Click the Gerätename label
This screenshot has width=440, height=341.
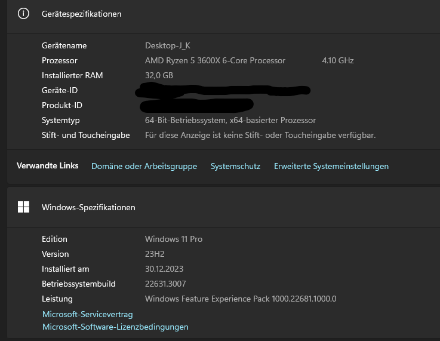pos(64,45)
